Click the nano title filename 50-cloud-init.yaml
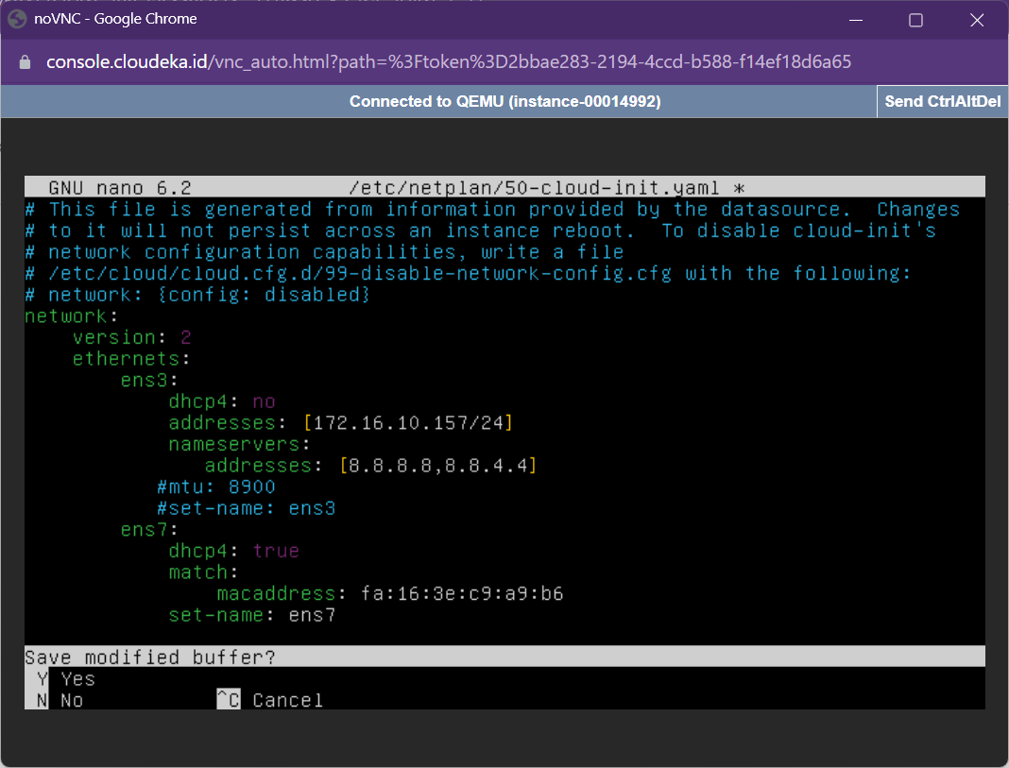1009x768 pixels. 535,187
